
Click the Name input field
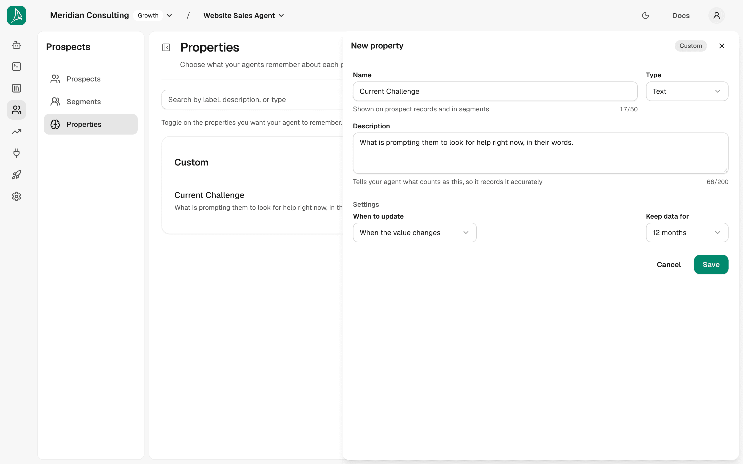[x=495, y=91]
